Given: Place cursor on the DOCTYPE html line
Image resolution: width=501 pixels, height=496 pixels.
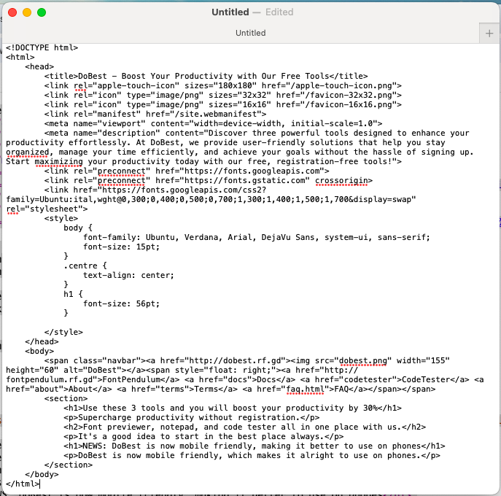Looking at the screenshot, I should tap(42, 47).
